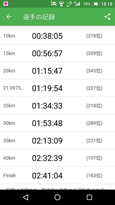Select the 10km split row
This screenshot has width=115, height=205.
click(x=57, y=36)
